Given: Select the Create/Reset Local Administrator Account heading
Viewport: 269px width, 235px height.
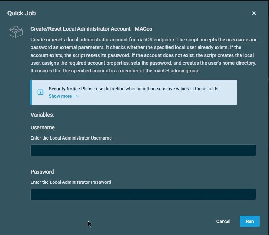Looking at the screenshot, I should point(91,29).
